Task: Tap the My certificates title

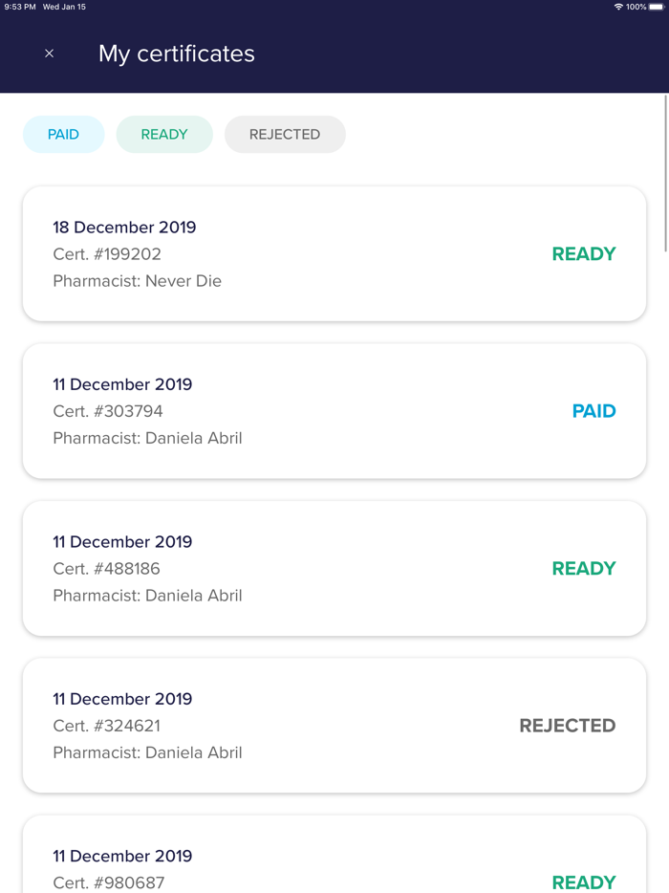Action: (176, 54)
